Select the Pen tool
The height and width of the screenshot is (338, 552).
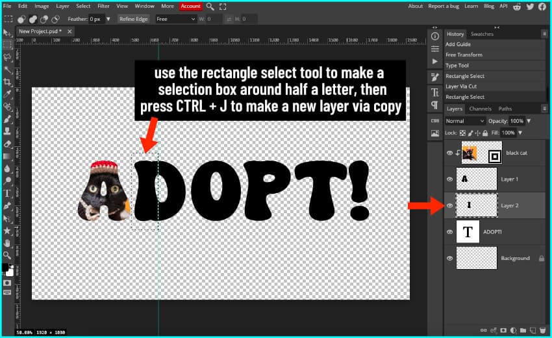coord(7,206)
